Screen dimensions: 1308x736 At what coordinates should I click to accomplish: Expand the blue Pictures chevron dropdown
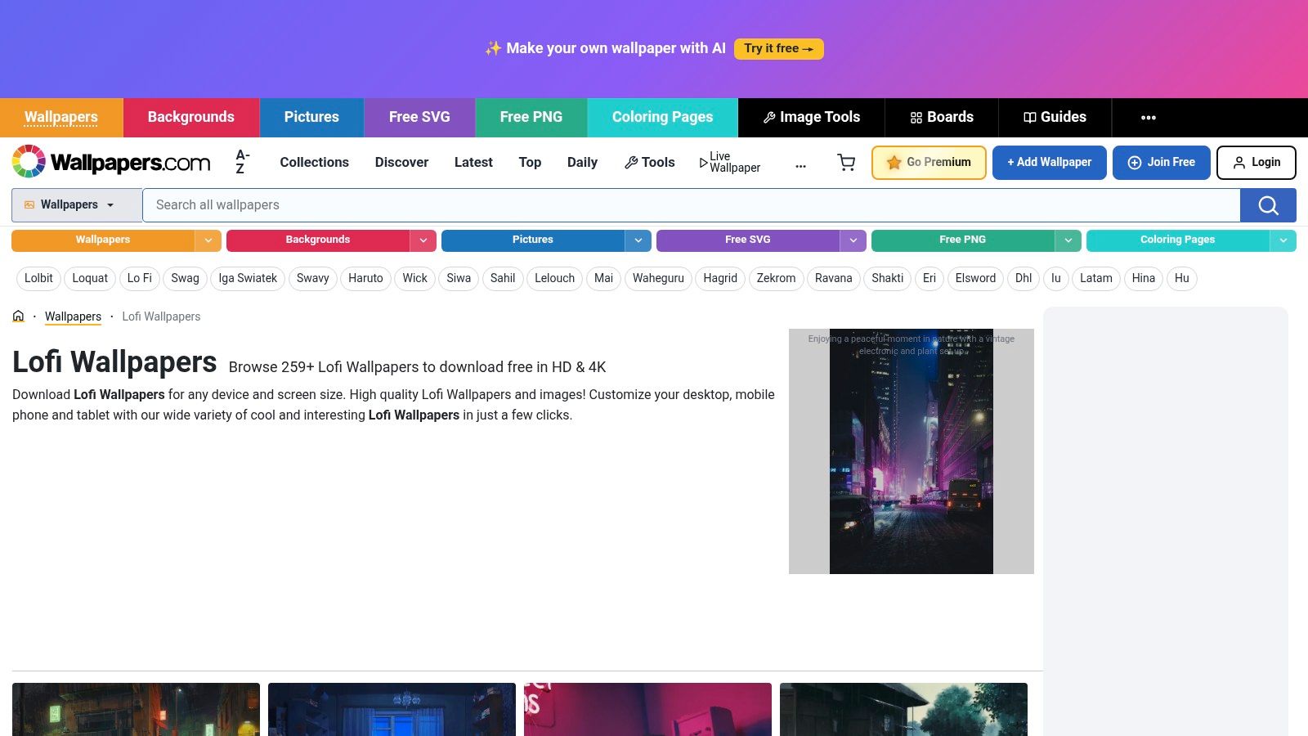[638, 240]
